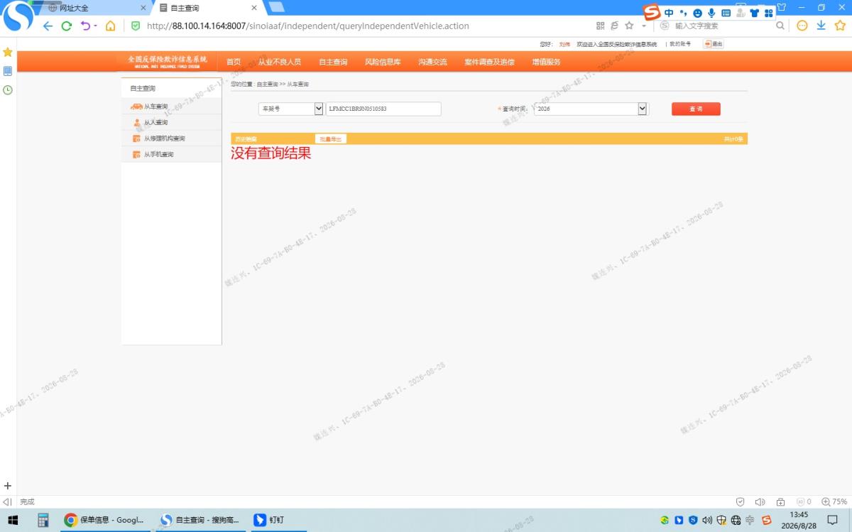Click the ad-block counter in status bar
The image size is (852, 532).
[804, 501]
